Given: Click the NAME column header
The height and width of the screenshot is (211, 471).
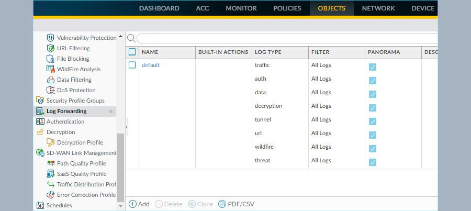Looking at the screenshot, I should click(x=167, y=52).
